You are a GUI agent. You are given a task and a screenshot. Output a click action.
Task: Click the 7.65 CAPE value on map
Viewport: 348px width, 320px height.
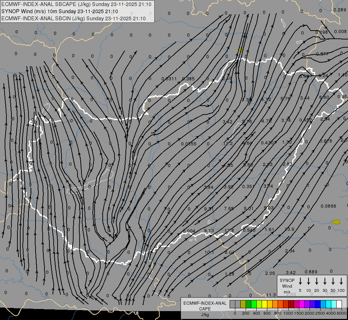[x=229, y=208]
